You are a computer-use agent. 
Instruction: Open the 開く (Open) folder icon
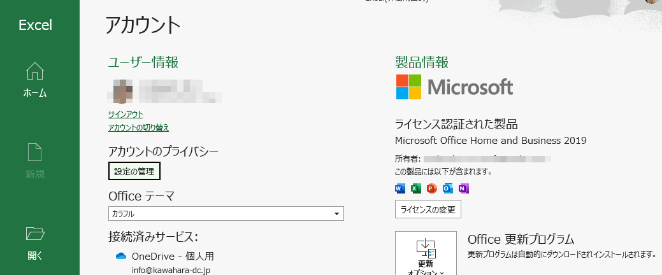click(x=35, y=233)
